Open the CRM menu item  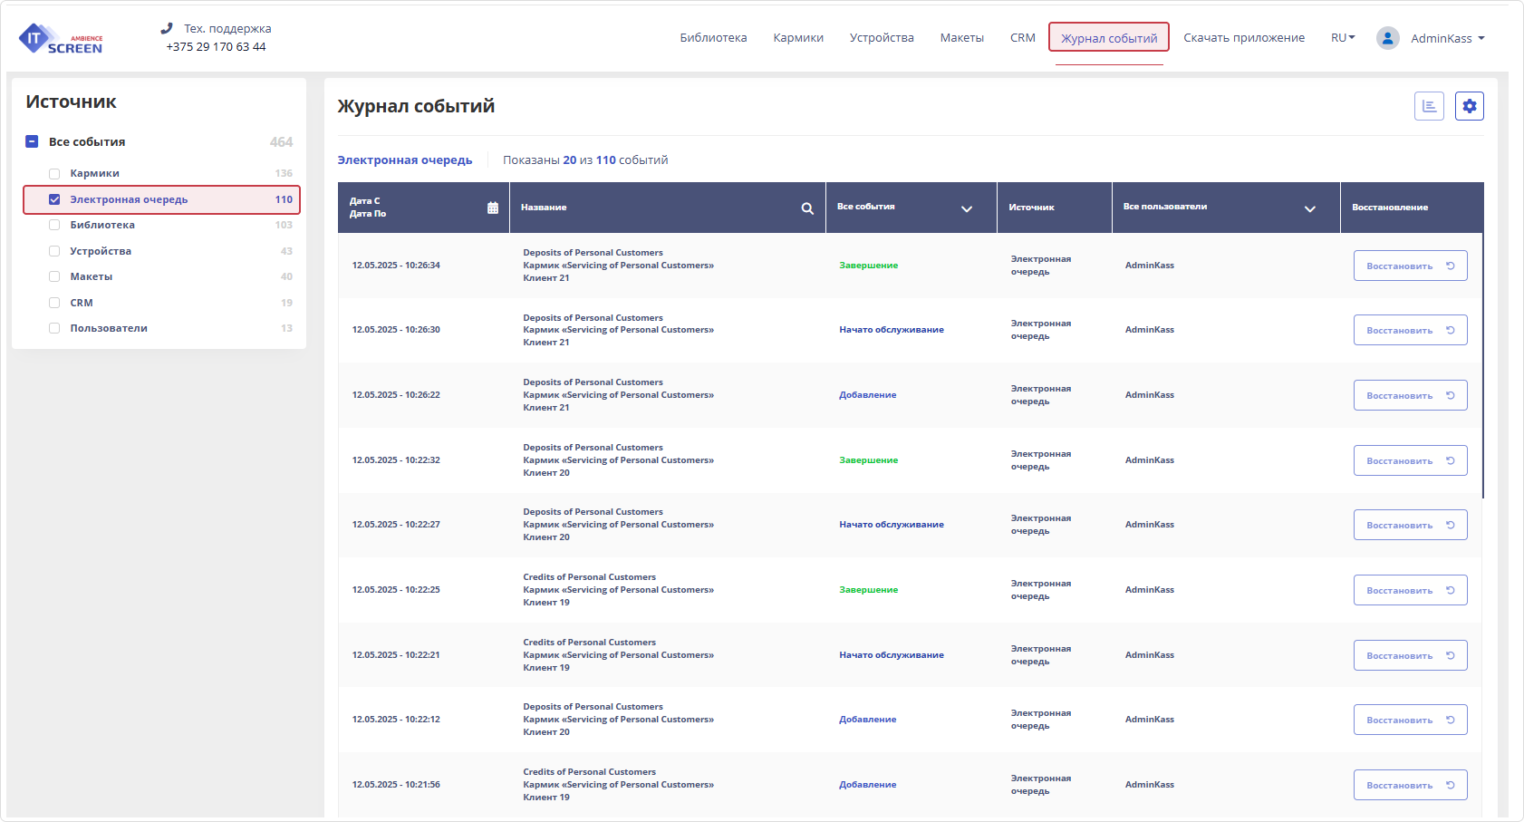pos(1022,38)
